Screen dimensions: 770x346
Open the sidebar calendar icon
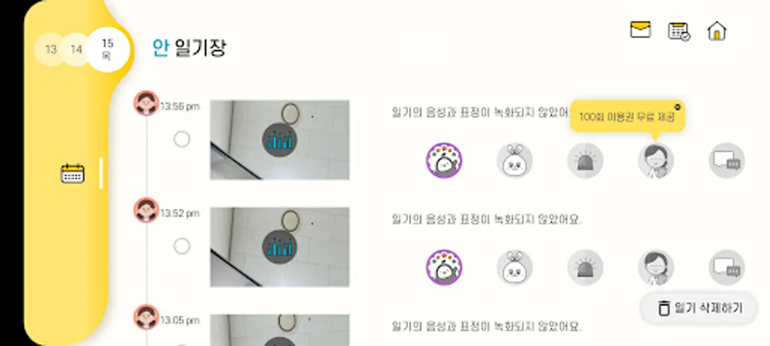[x=73, y=173]
